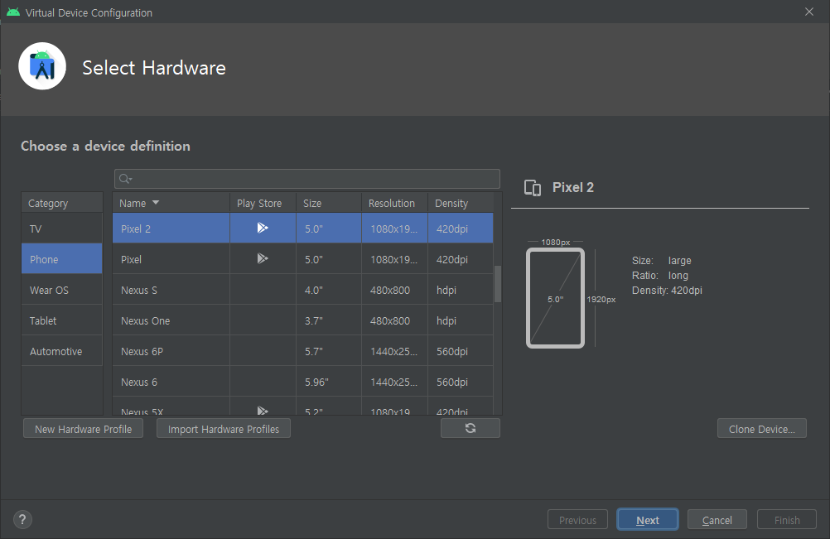
Task: Click the Density column header
Action: click(x=461, y=203)
